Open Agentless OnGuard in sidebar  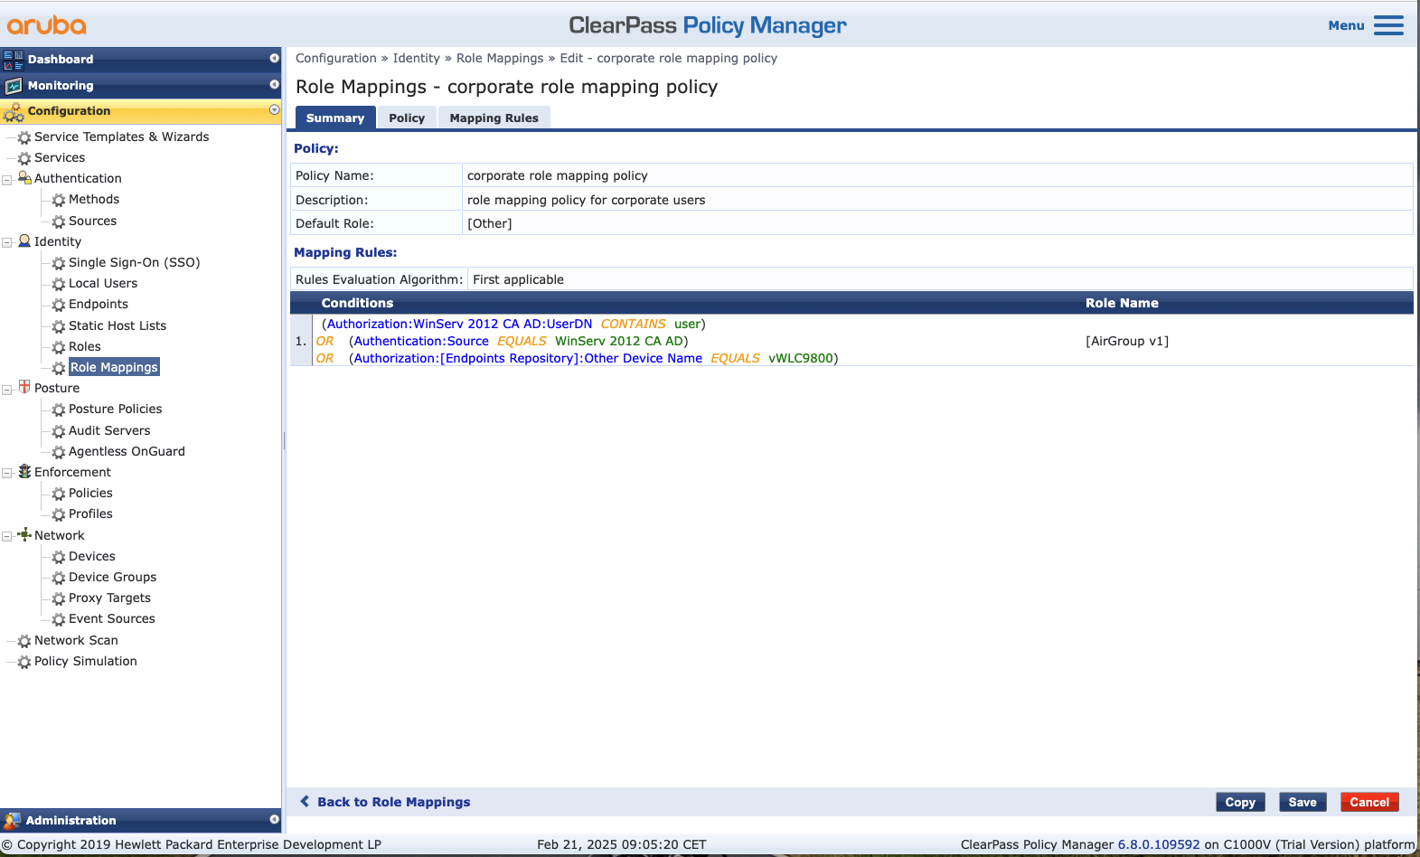point(127,451)
